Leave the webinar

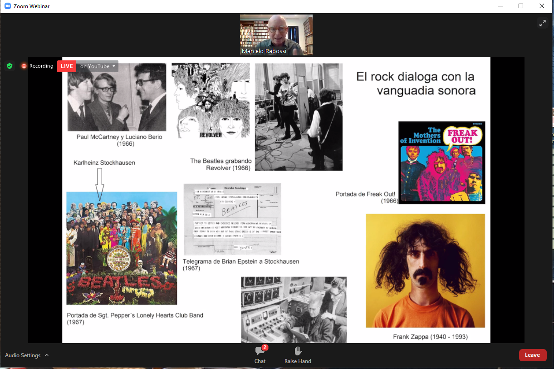coord(533,355)
